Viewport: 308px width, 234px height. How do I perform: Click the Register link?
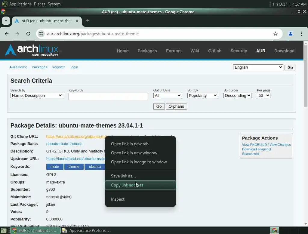coord(58,67)
